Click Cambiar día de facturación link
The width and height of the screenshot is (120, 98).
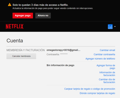tap(107, 81)
